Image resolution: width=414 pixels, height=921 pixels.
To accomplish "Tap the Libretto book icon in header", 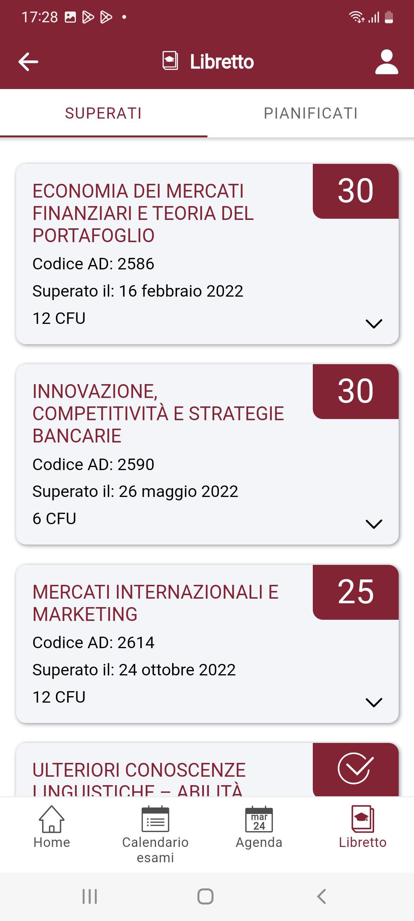I will pos(170,61).
